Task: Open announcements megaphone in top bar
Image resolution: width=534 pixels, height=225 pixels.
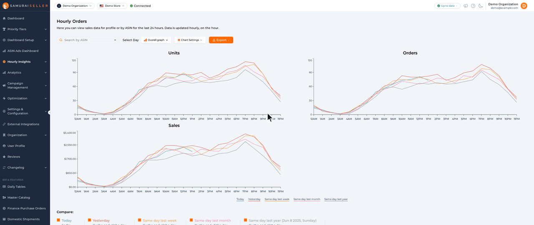Action: coord(466,6)
